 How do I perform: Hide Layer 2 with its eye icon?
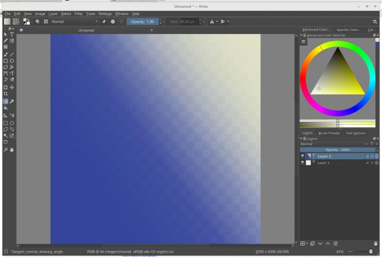click(302, 156)
